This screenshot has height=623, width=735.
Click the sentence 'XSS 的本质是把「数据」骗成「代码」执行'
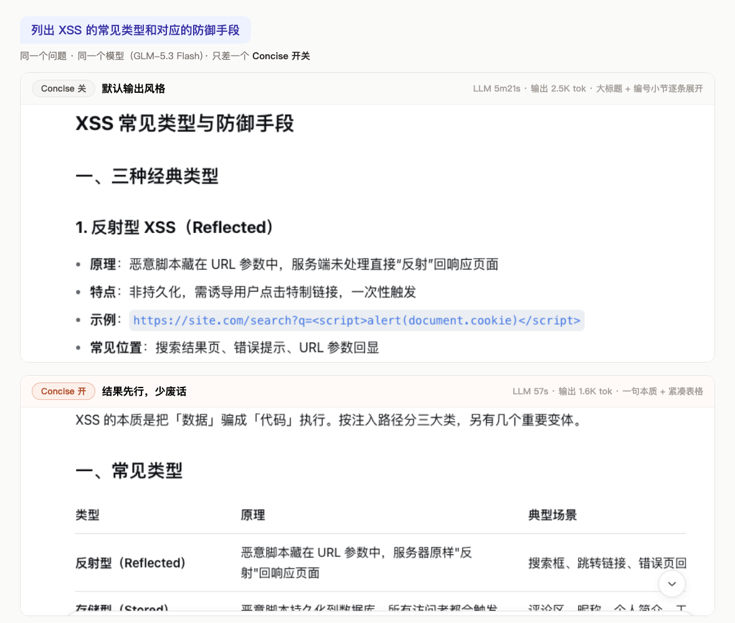click(201, 420)
